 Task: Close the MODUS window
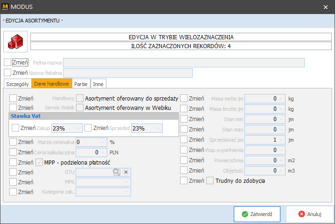(x=325, y=7)
